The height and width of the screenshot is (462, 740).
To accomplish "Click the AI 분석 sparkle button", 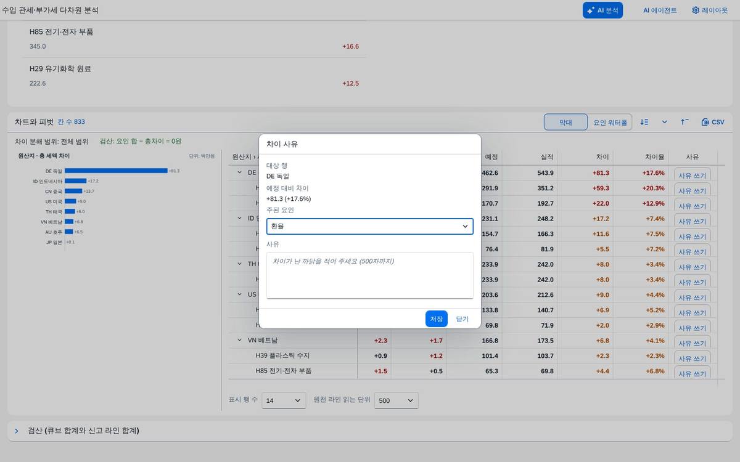I will click(602, 10).
